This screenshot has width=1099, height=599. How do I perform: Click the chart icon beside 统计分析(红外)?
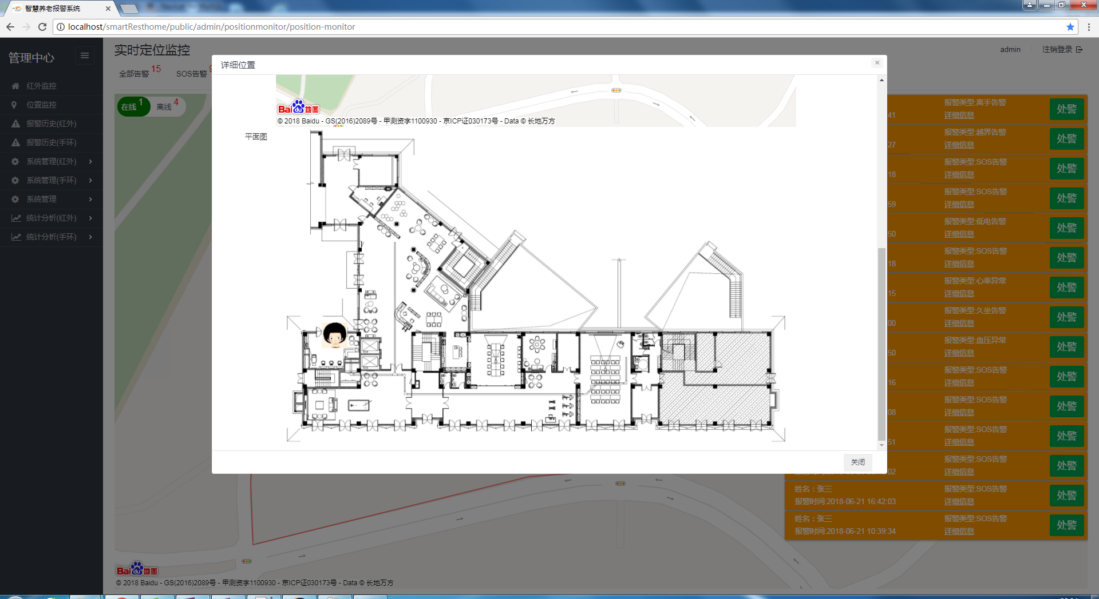pyautogui.click(x=16, y=218)
